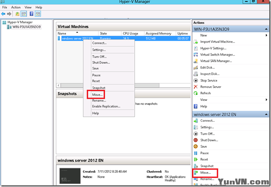Click the Back arrow toolbar icon
The image size is (271, 187).
coord(3,14)
